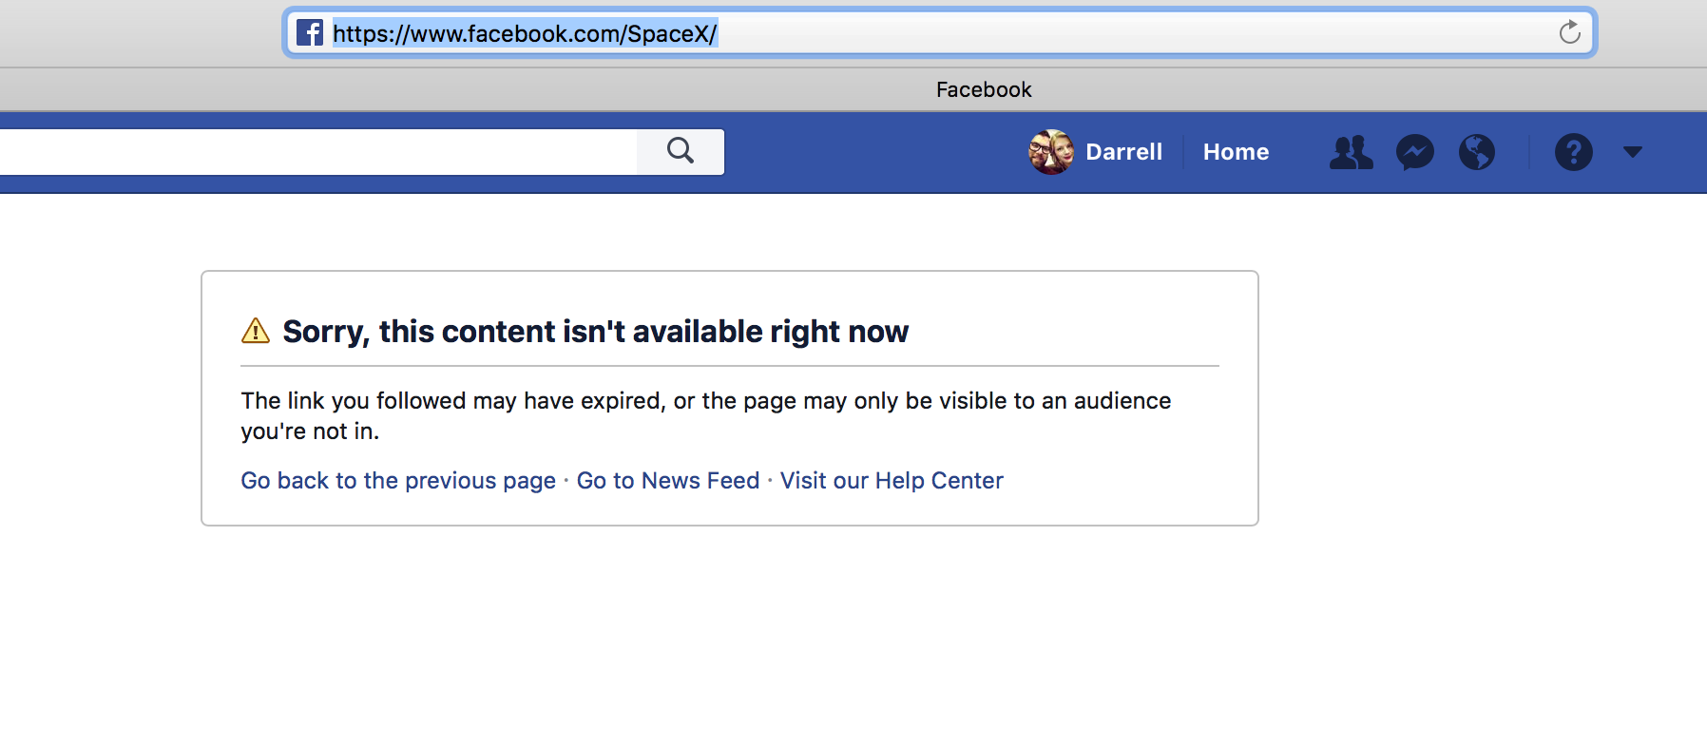The width and height of the screenshot is (1707, 747).
Task: Click the search magnifying glass button
Action: coord(680,151)
